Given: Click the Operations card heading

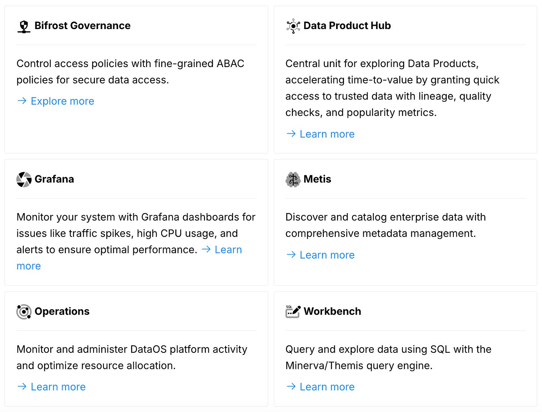Looking at the screenshot, I should click(x=62, y=311).
